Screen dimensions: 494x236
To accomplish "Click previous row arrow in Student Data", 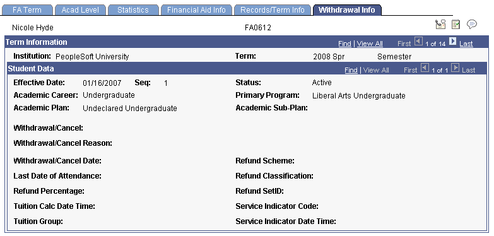I will [425, 68].
